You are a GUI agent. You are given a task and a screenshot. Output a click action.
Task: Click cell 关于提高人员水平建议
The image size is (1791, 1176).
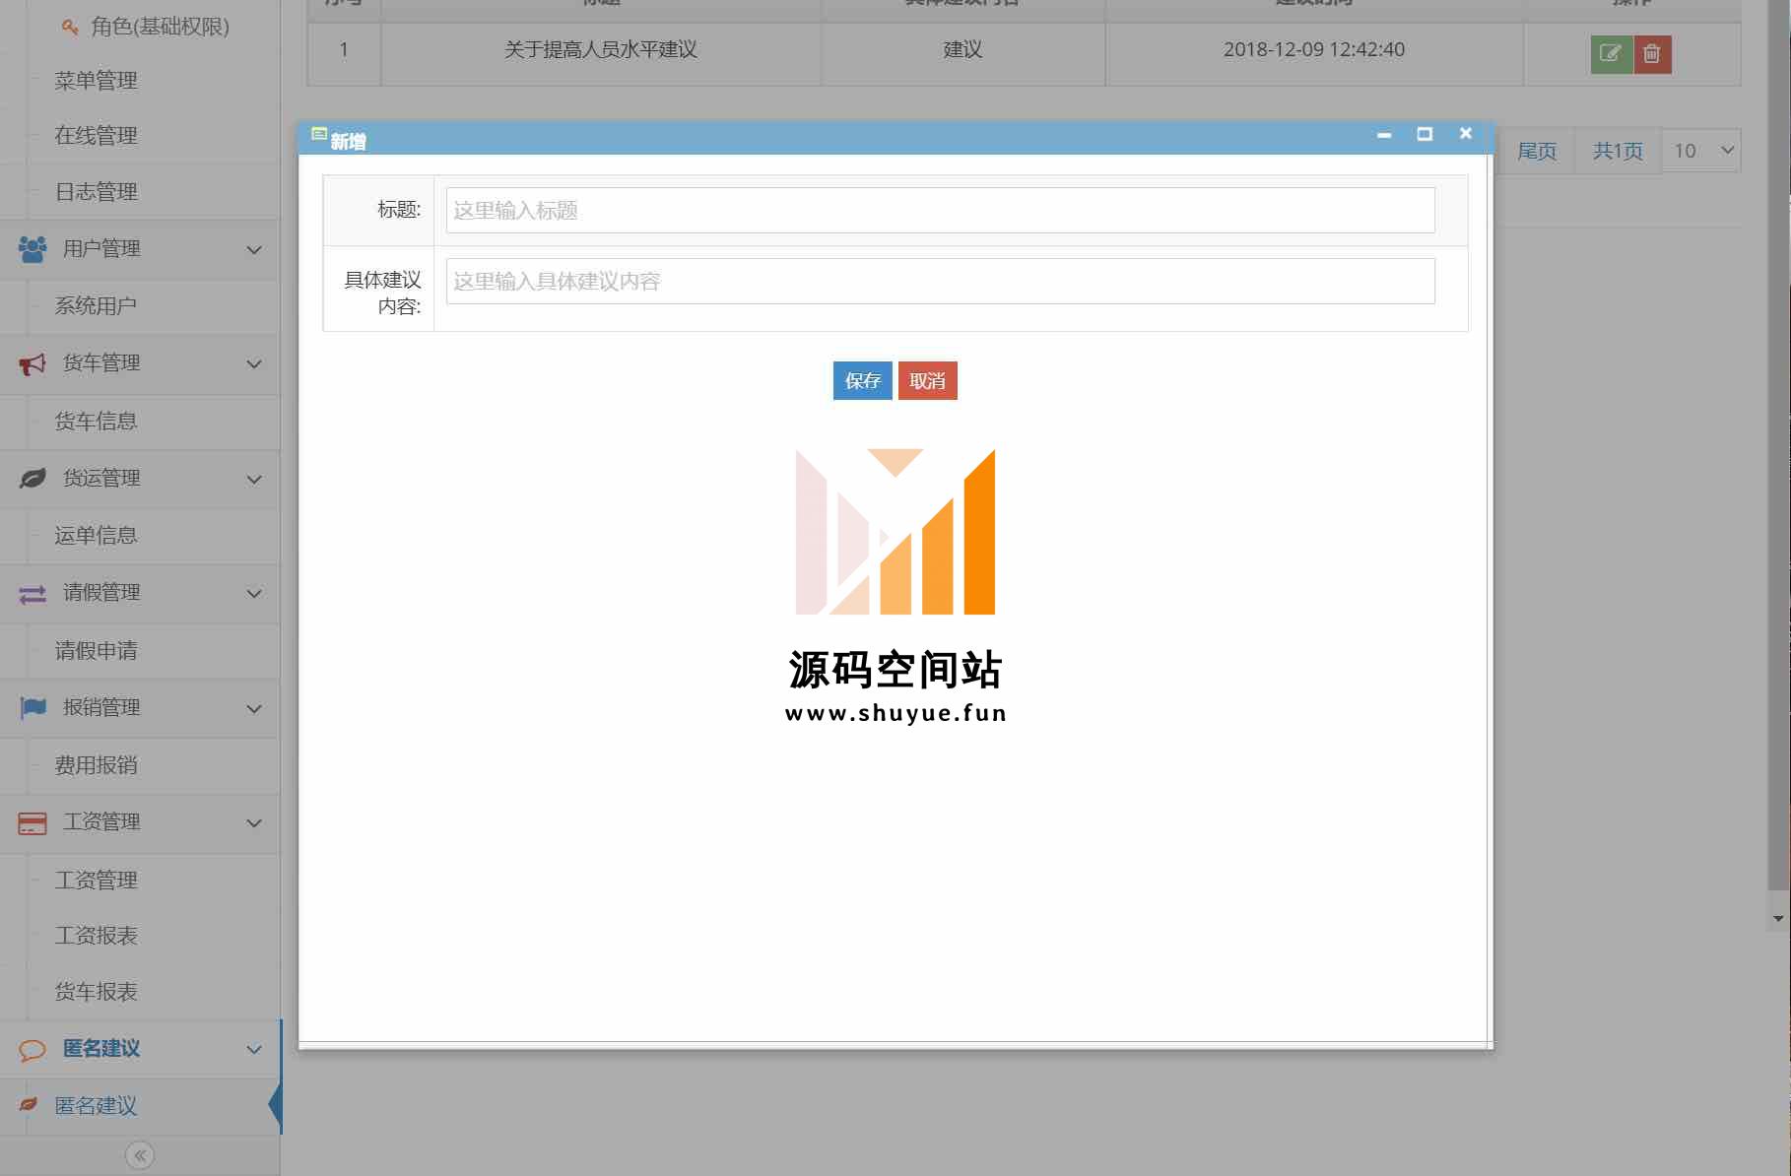point(601,50)
